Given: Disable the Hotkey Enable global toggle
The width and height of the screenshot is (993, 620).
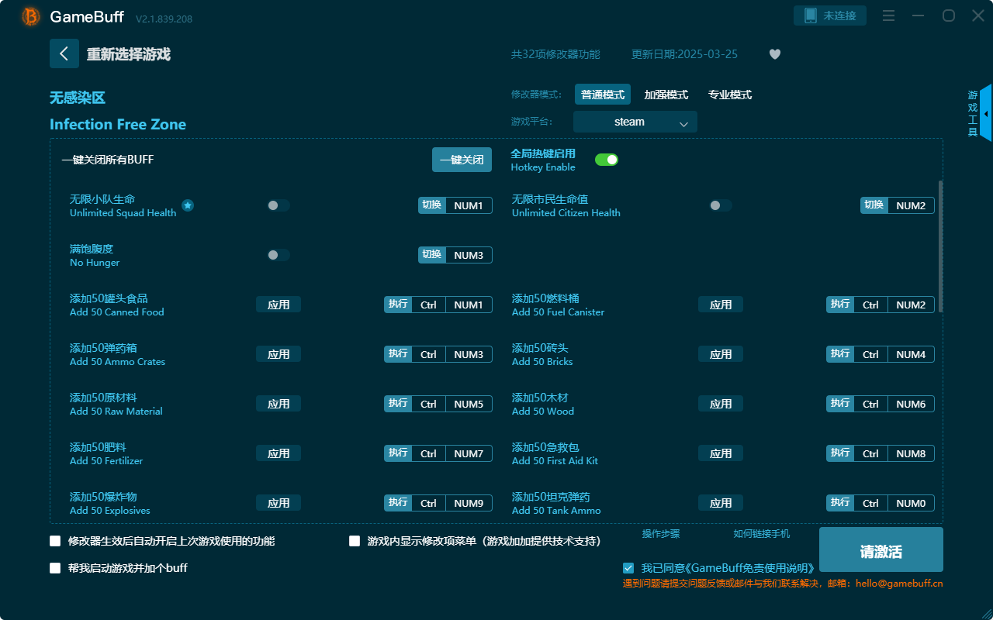Looking at the screenshot, I should pos(607,159).
